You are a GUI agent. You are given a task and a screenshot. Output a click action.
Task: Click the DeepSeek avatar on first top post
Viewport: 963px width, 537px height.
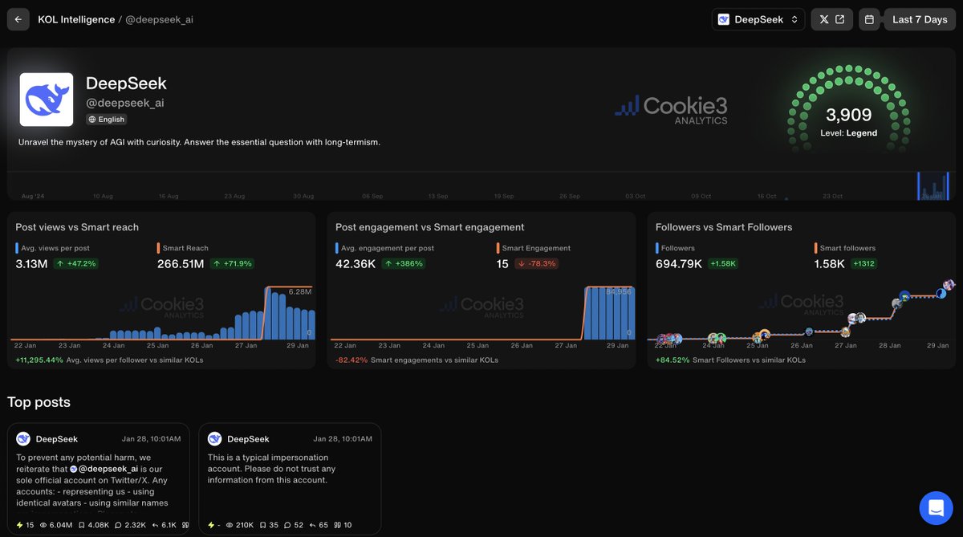23,439
